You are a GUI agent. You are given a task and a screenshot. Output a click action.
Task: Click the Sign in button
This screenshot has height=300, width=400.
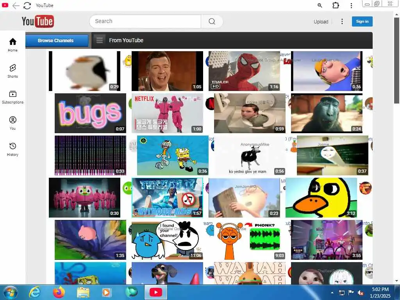362,21
